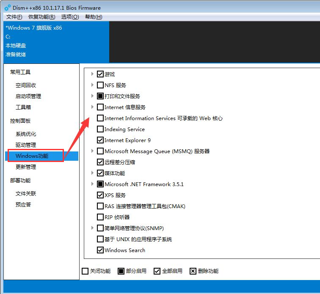Open the 文件(F) menu

14,17
